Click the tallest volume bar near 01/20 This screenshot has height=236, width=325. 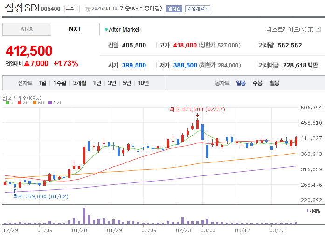pyautogui.click(x=84, y=216)
